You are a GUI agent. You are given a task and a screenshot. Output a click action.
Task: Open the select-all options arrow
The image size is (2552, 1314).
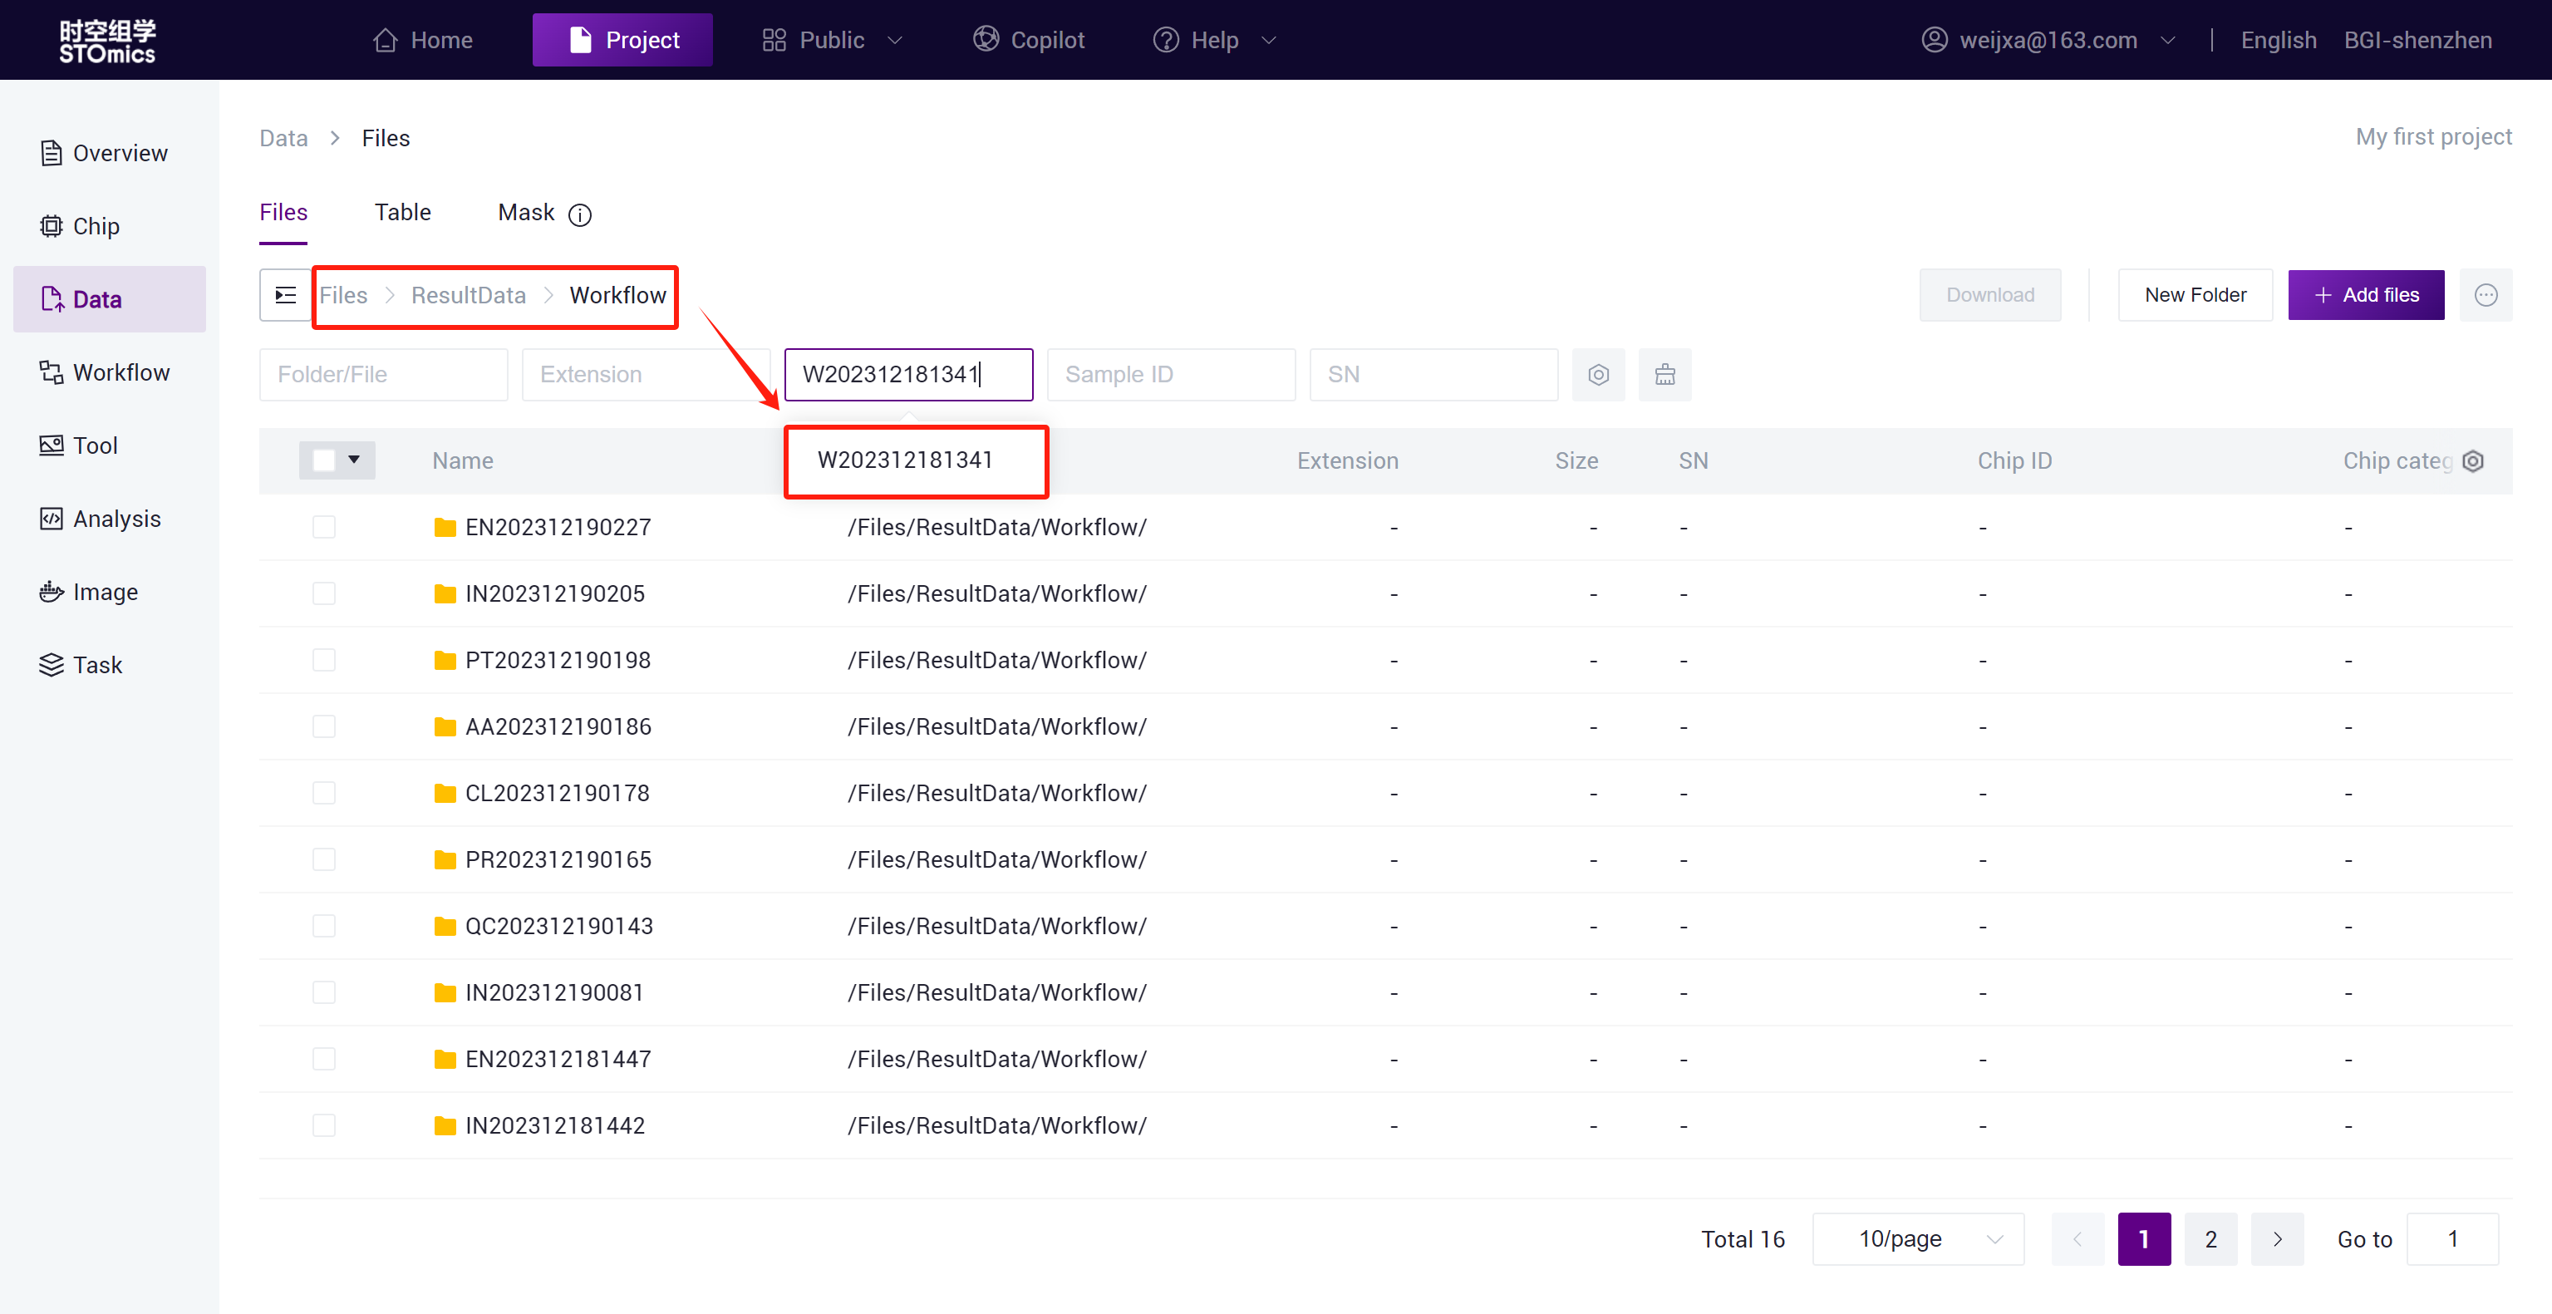tap(355, 460)
